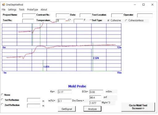The width and height of the screenshot is (158, 115).
Task: Click the 2nd Reflection distance field
Action: point(34,106)
